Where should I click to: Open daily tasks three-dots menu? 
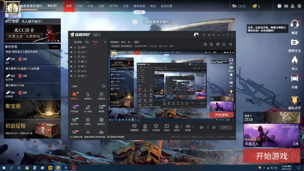[x=55, y=46]
